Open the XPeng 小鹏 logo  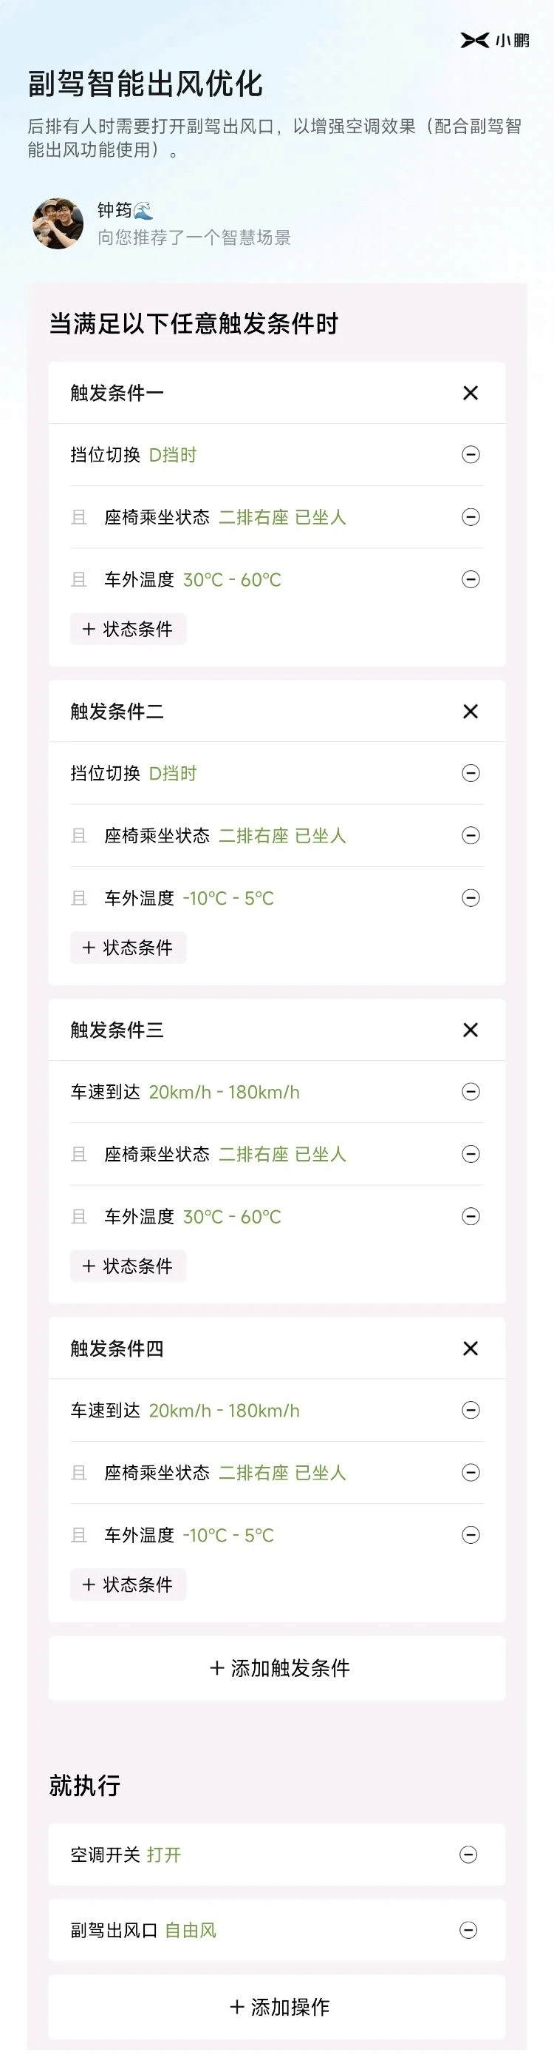[x=495, y=40]
